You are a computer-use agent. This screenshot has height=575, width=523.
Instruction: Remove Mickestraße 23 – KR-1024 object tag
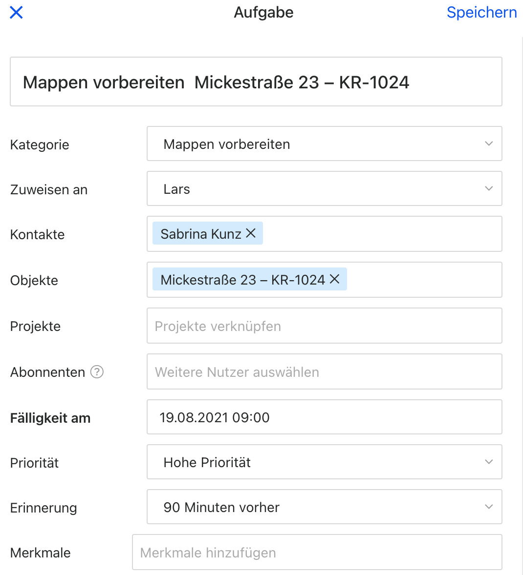coord(335,279)
